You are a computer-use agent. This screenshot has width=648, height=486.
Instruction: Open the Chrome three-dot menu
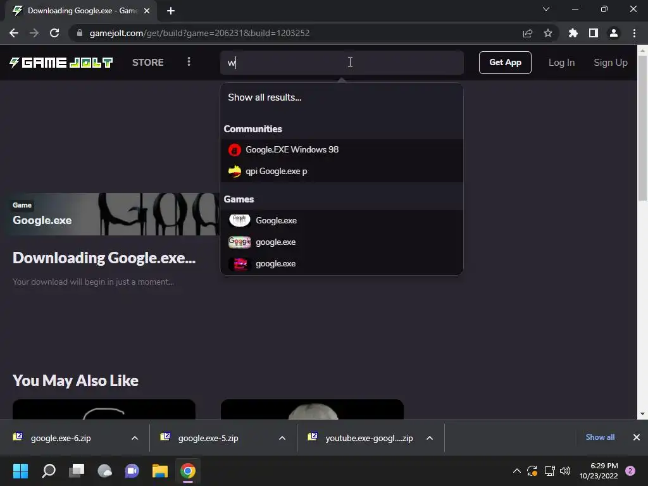(x=634, y=33)
